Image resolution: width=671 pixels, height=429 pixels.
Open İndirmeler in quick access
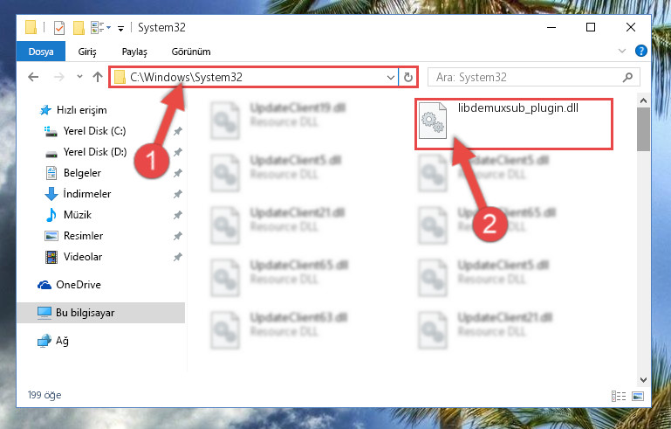[x=87, y=194]
